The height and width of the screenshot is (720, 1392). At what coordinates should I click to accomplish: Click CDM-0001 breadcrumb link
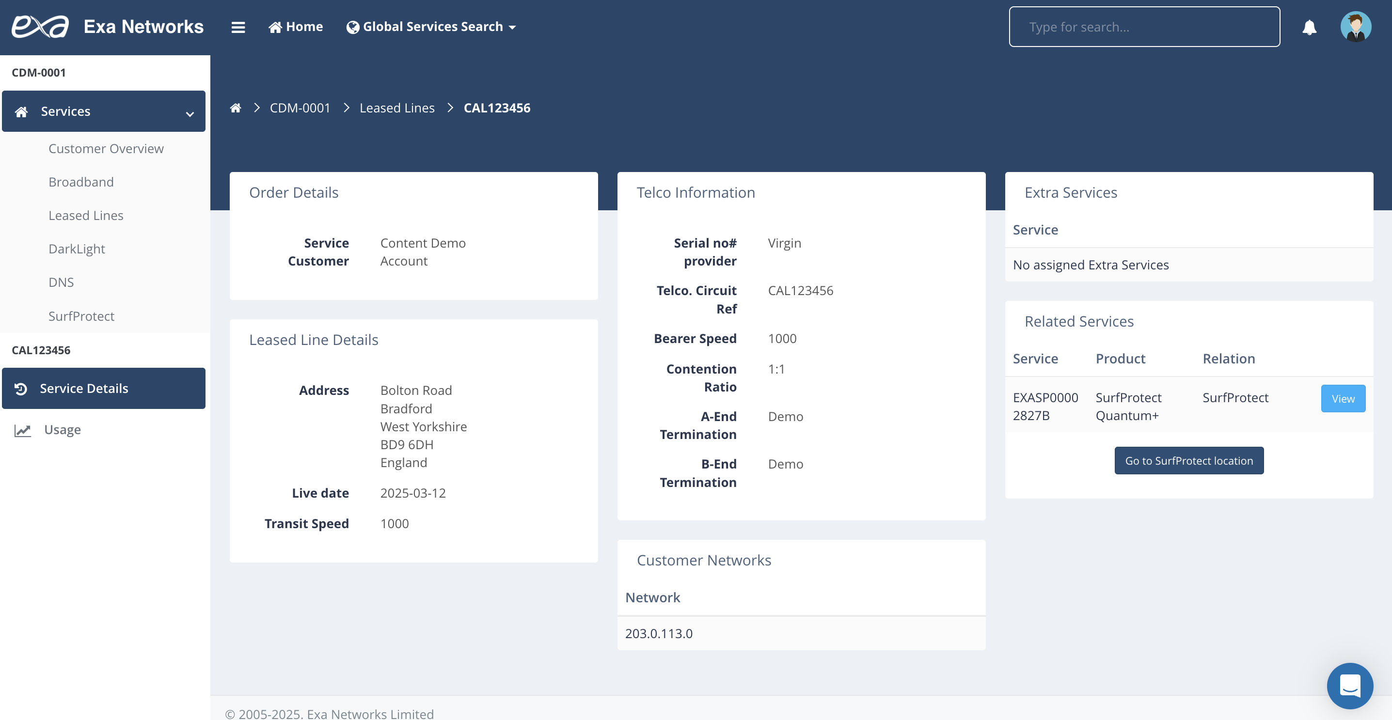coord(300,108)
